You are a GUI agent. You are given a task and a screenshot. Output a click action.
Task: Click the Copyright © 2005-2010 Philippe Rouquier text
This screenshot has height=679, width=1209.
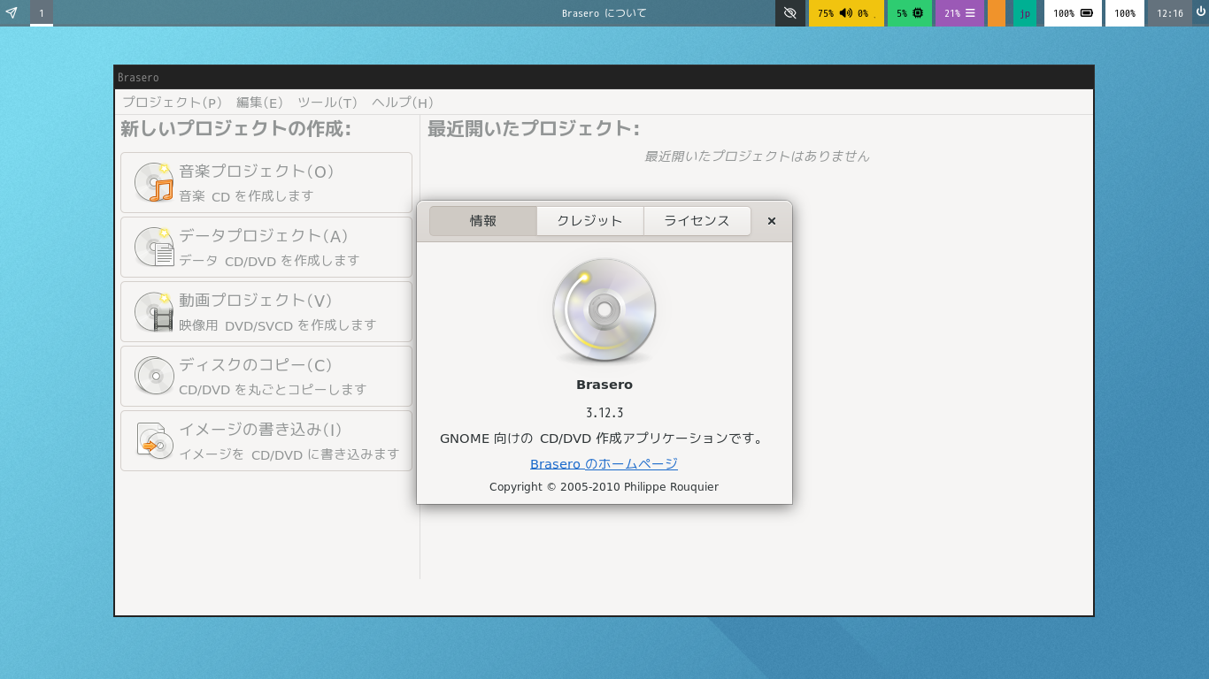[x=604, y=487]
